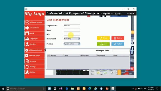161x91 pixels.
Task: Open the Supliers section
Action: (x=34, y=44)
